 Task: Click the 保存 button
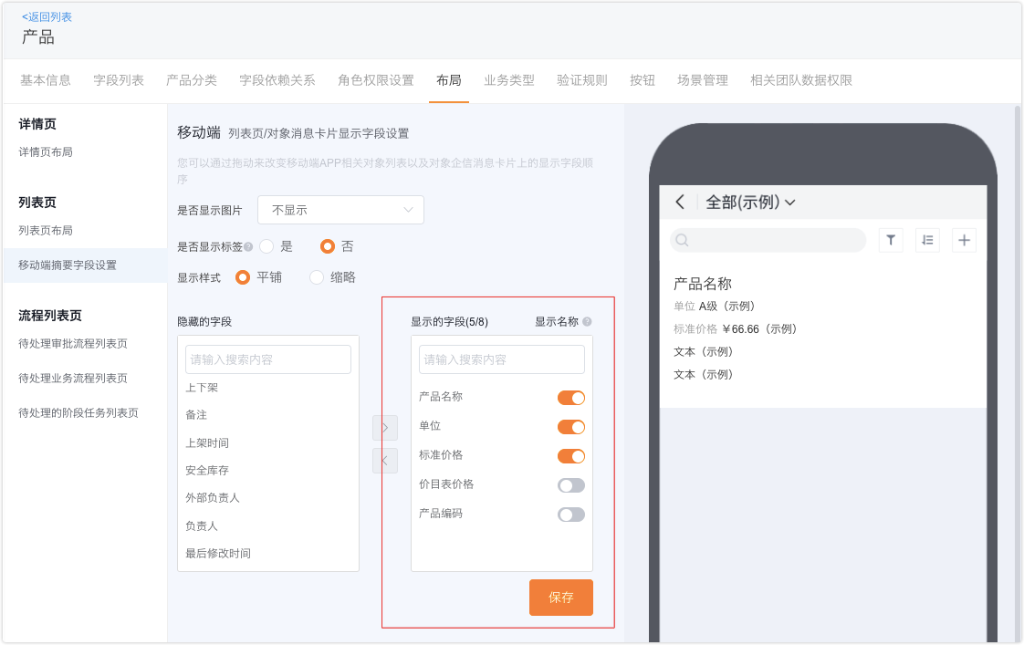click(561, 598)
